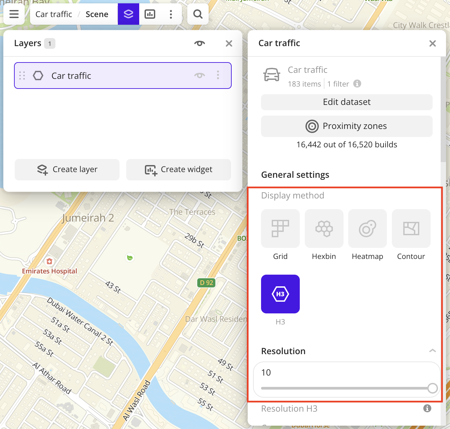Choose the Hexbin display method
Image resolution: width=450 pixels, height=429 pixels.
point(324,229)
